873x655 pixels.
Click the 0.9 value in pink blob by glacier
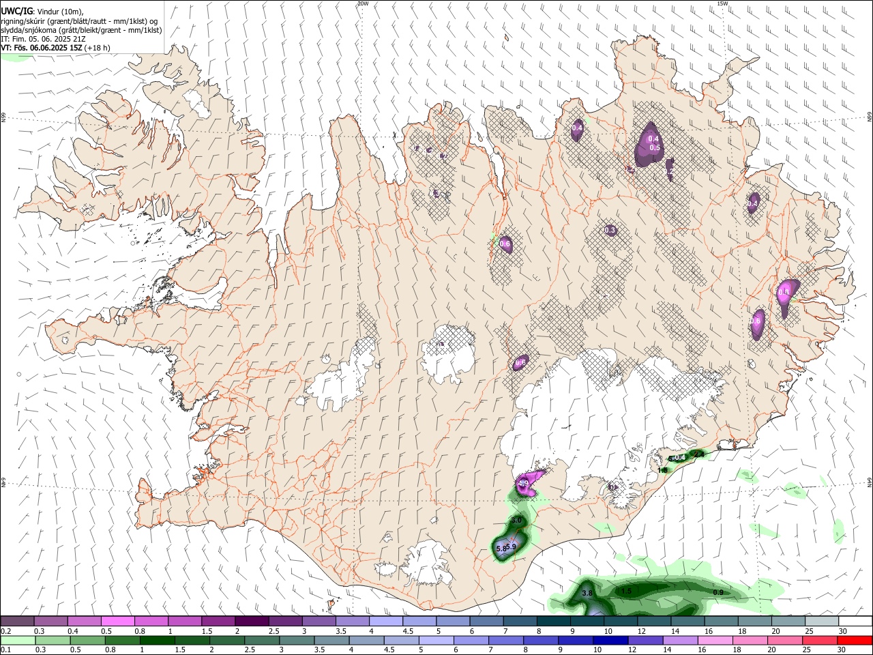click(x=524, y=484)
